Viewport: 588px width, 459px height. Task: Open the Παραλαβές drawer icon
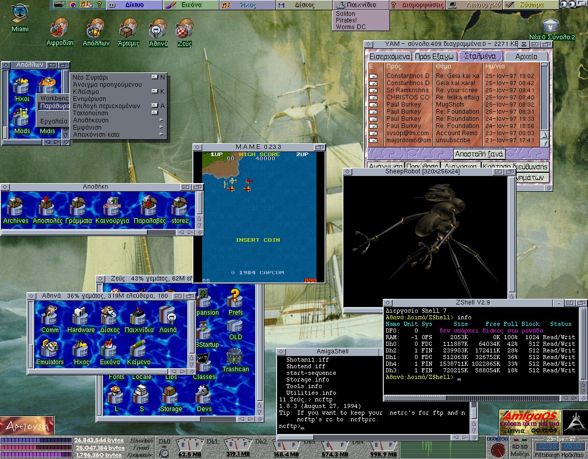[x=150, y=207]
